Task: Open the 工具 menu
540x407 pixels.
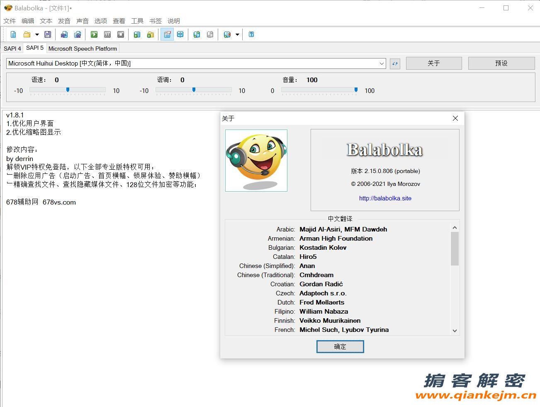Action: point(137,21)
